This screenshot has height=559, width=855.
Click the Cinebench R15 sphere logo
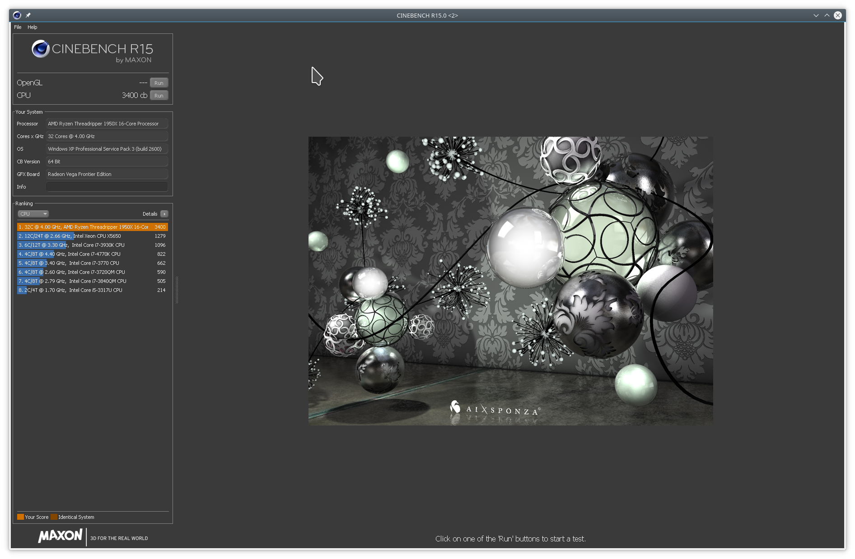click(40, 49)
